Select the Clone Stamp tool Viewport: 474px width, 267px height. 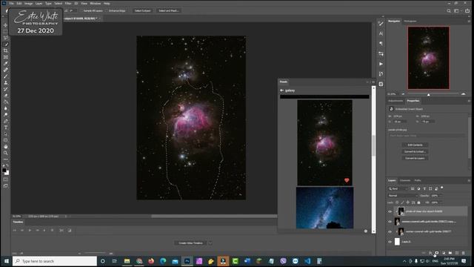pyautogui.click(x=5, y=82)
